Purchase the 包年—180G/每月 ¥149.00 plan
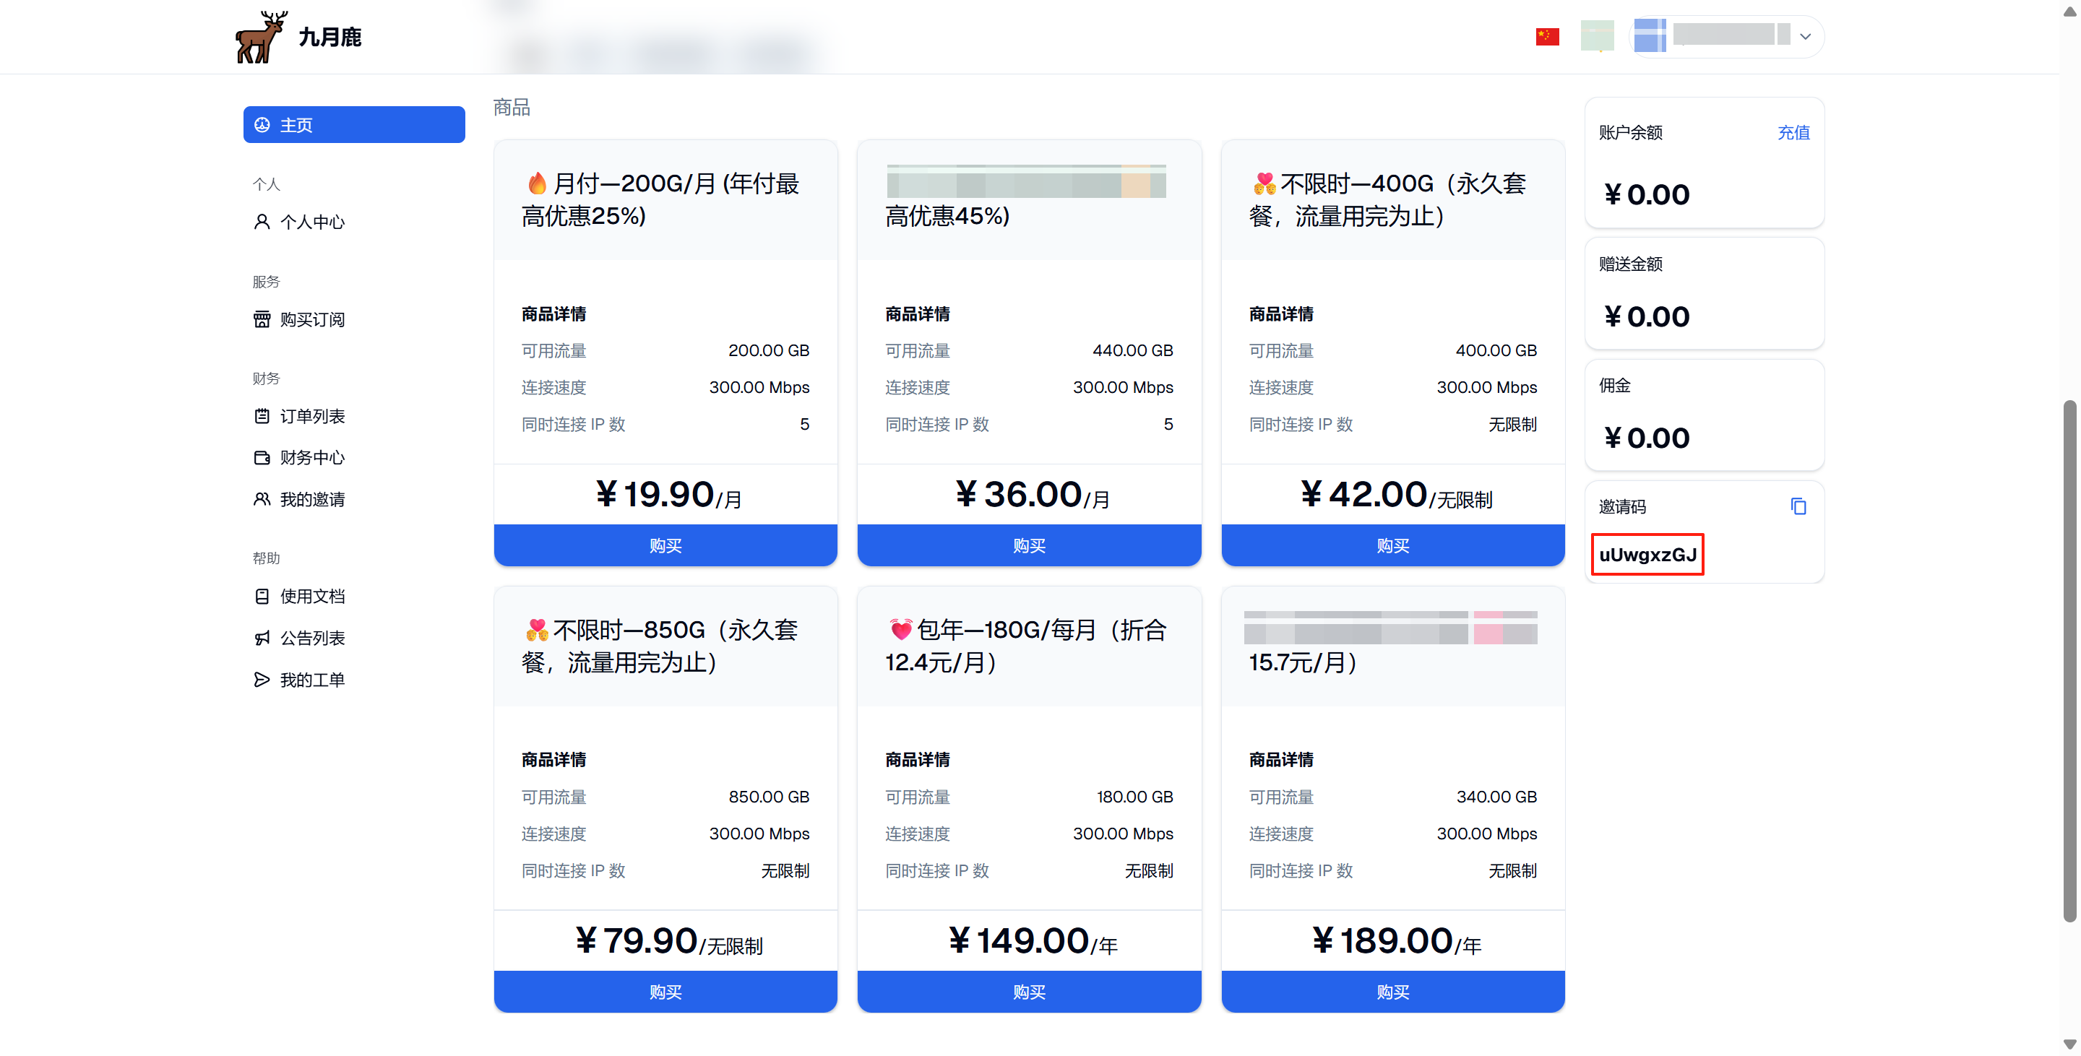The width and height of the screenshot is (2081, 1056). 1029,992
